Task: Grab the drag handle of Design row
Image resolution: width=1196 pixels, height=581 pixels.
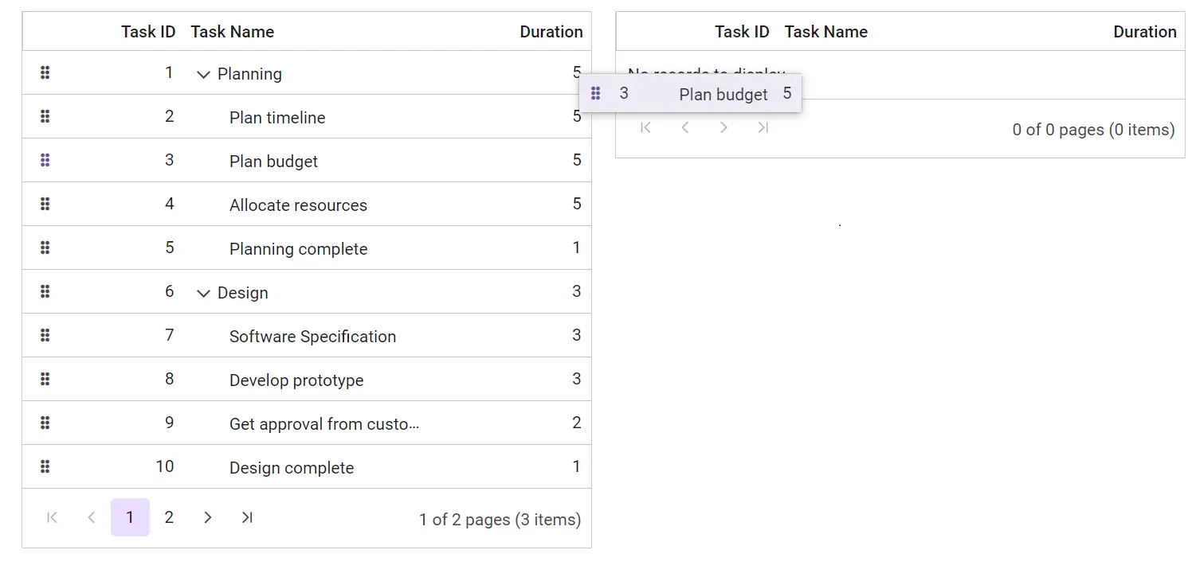Action: pos(45,292)
